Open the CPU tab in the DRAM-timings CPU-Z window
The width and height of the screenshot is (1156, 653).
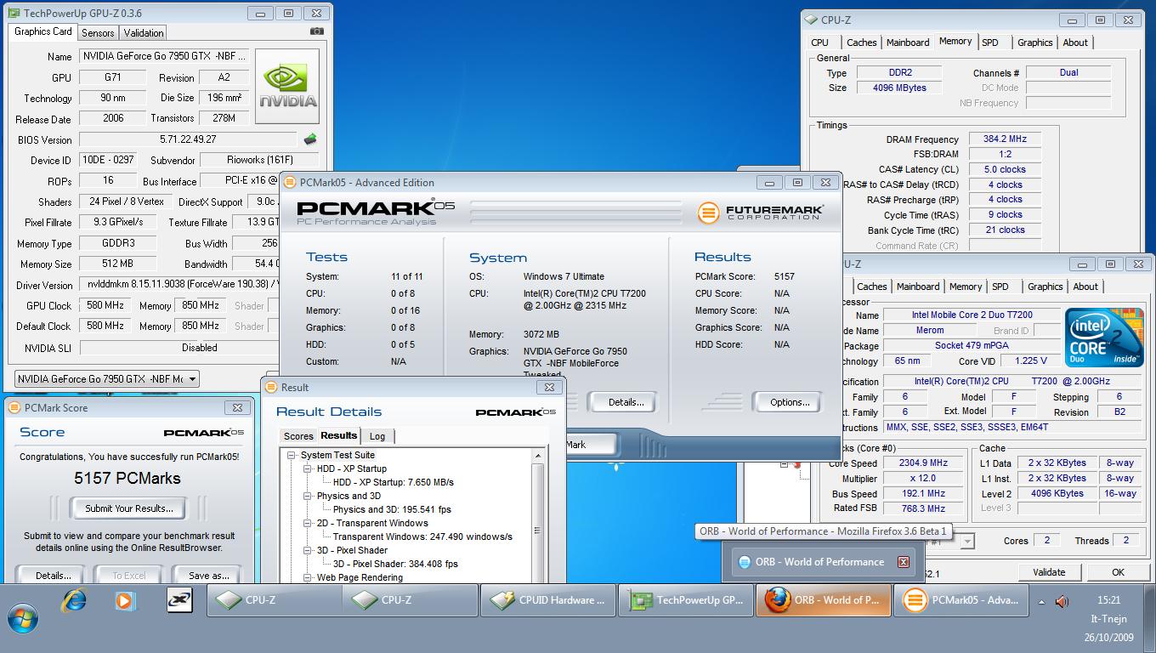click(x=819, y=43)
